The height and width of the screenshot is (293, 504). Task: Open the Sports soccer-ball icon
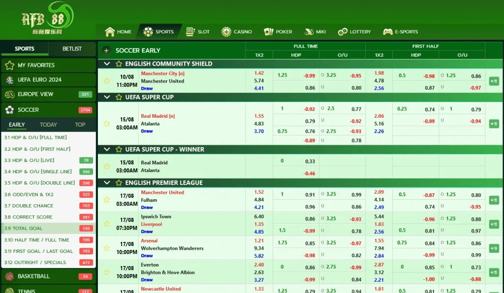point(148,32)
